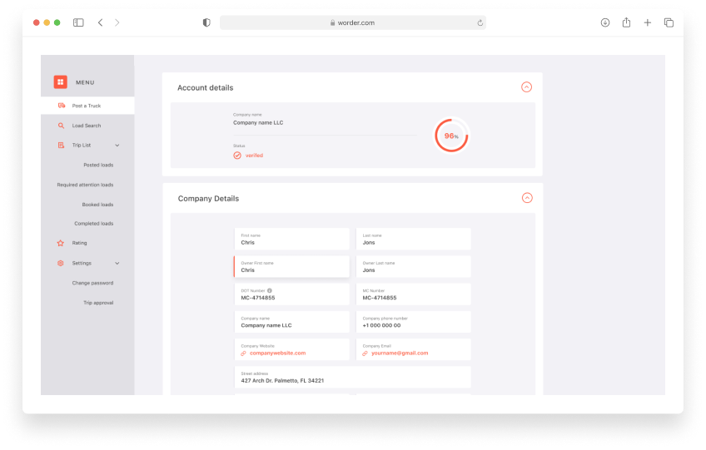Click the Owner First name field
Image resolution: width=706 pixels, height=450 pixels.
(x=291, y=266)
